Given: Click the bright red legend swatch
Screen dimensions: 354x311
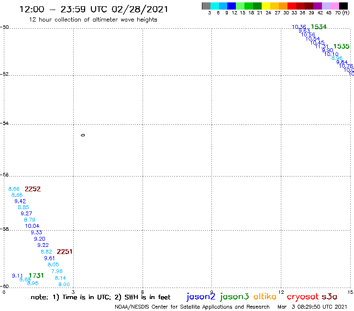Looking at the screenshot, I should point(292,6).
